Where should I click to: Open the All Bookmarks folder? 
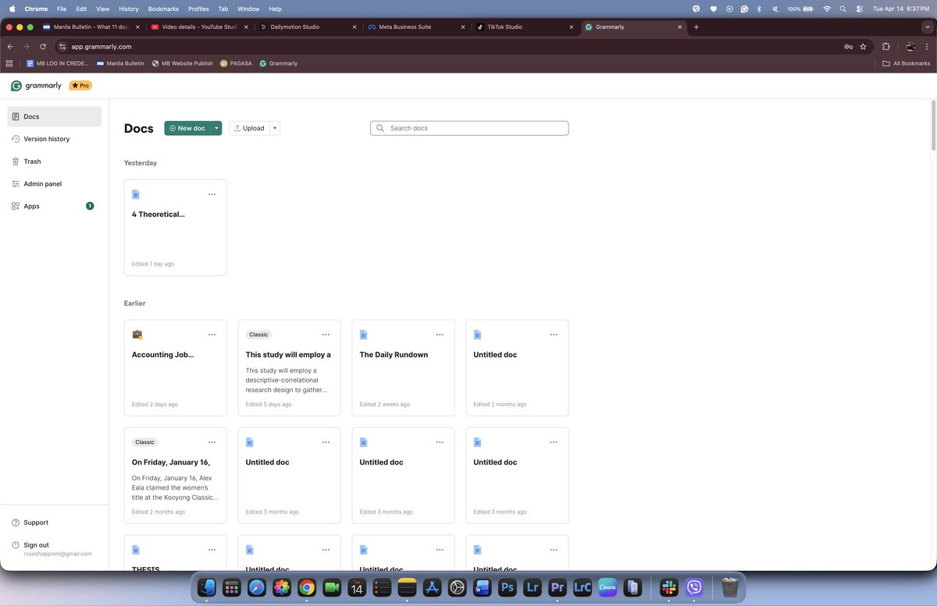[x=907, y=63]
